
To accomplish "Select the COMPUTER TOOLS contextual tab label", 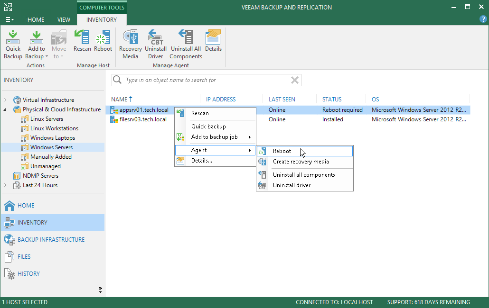I will click(102, 8).
